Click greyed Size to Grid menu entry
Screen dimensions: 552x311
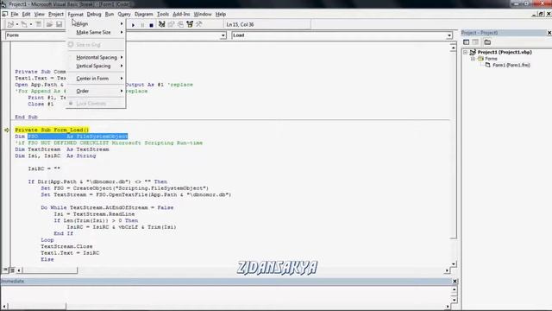click(x=96, y=45)
